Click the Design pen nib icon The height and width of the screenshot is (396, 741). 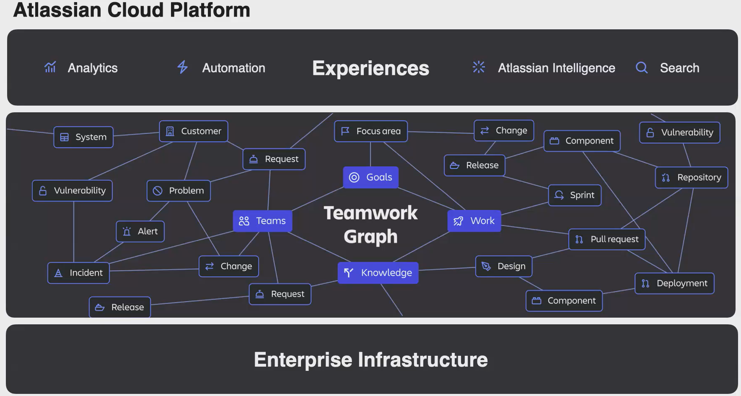coord(486,266)
